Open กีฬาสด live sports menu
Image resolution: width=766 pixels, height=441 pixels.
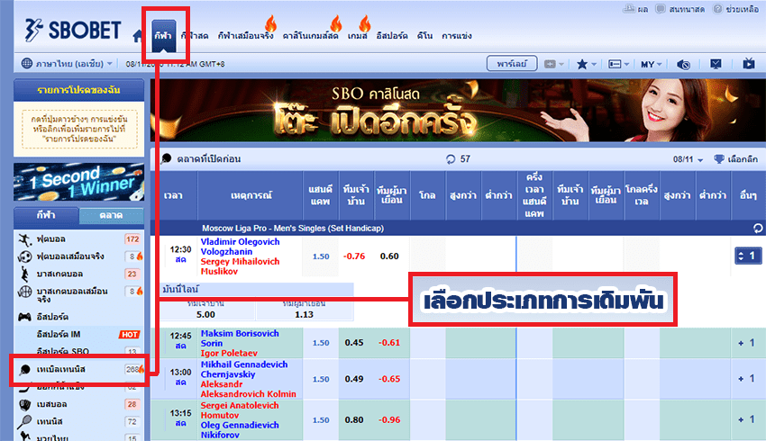195,36
